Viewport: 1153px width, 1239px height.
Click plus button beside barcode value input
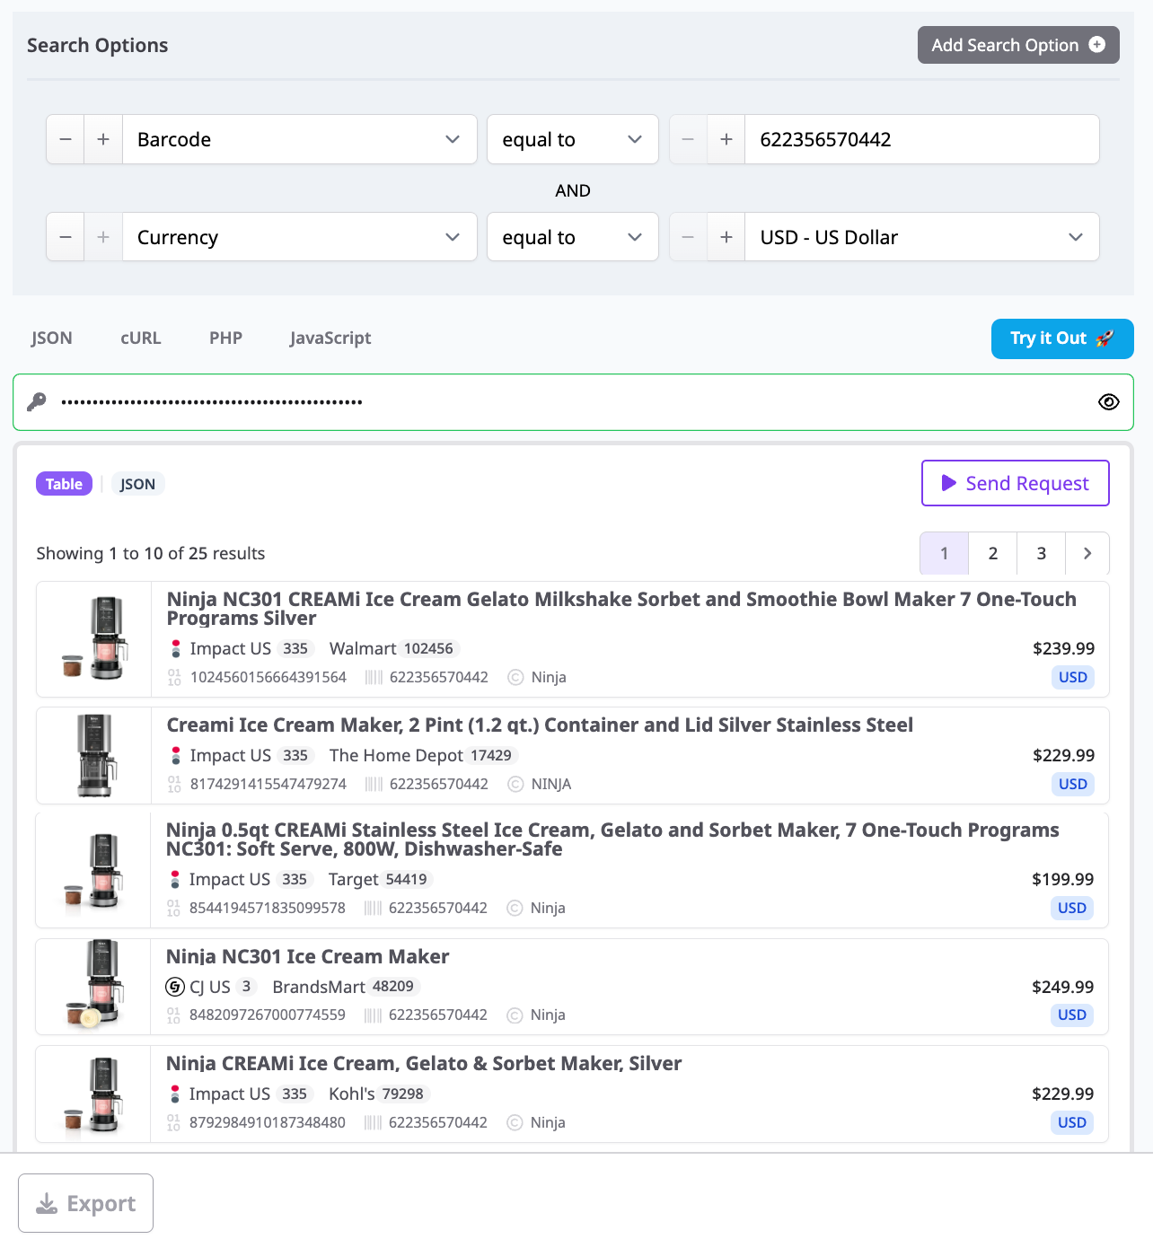(726, 139)
